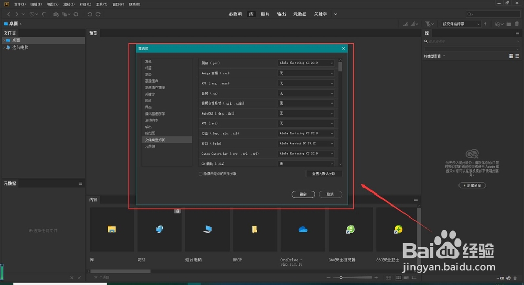
Task: Open the ASP (.asp, .aspx) dropdown
Action: [306, 83]
